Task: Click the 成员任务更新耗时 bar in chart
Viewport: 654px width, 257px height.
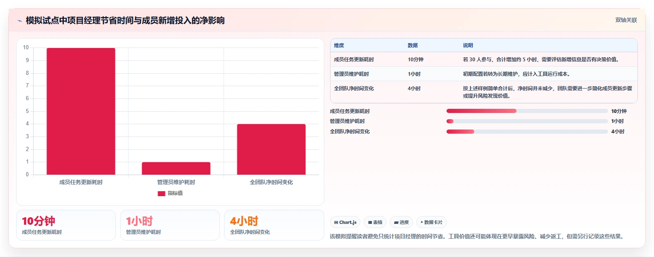Action: point(81,111)
